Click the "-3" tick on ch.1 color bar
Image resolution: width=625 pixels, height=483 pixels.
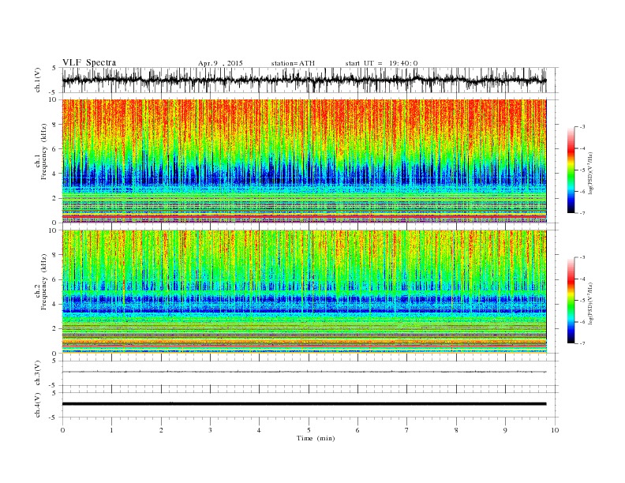coord(582,127)
